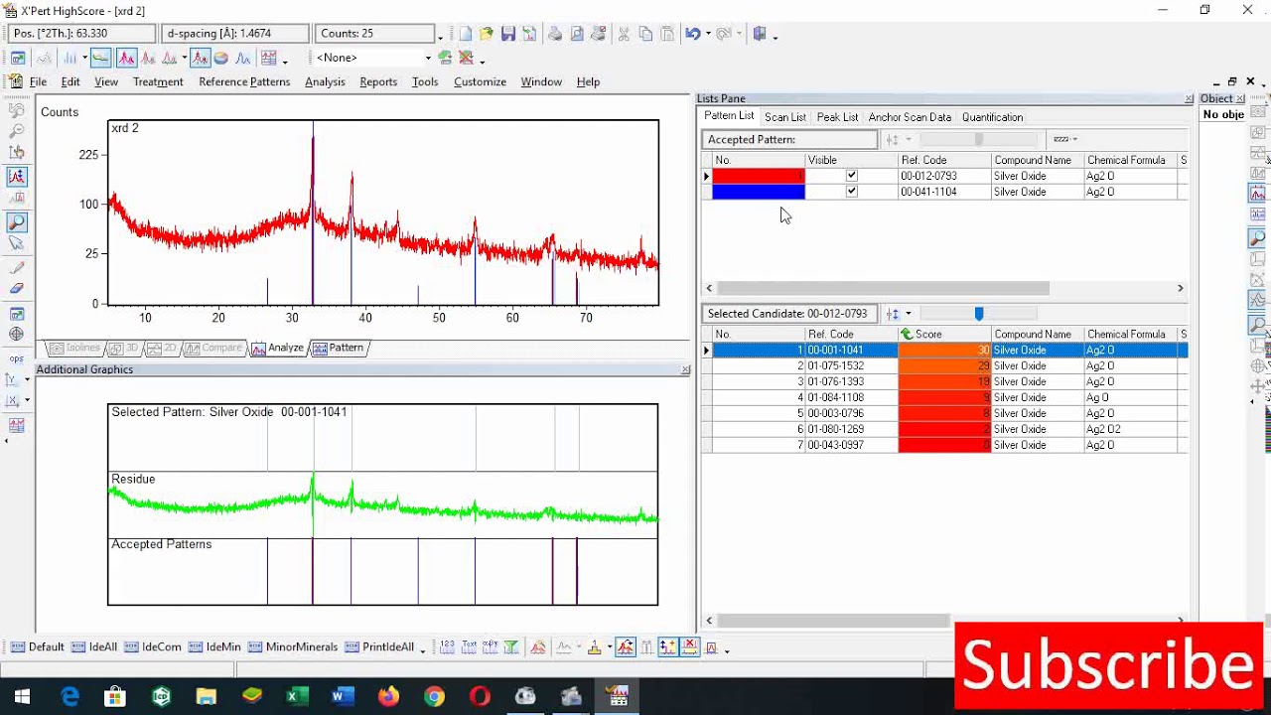
Task: Open the Analysis menu
Action: point(325,82)
